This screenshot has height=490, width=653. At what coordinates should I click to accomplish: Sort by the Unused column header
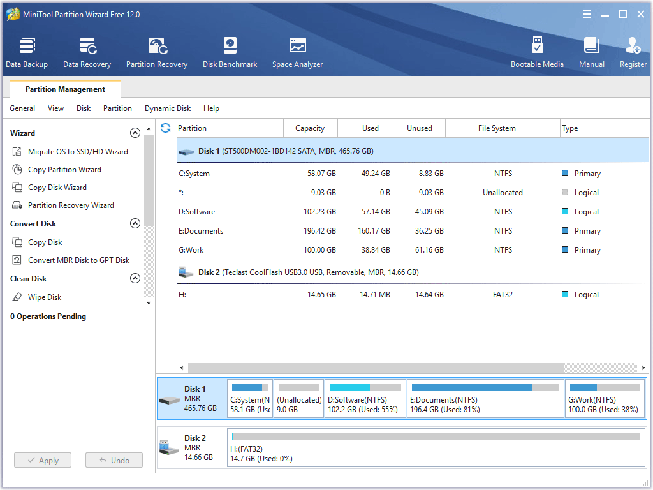pos(418,128)
